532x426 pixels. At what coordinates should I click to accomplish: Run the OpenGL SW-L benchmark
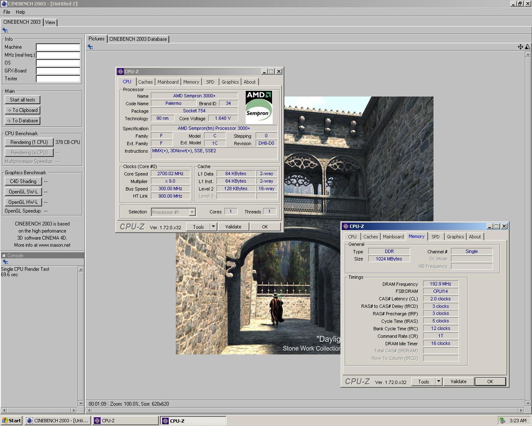[x=23, y=192]
